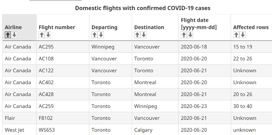Sort Flight date descending arrow
272x135 pixels.
tap(190, 35)
